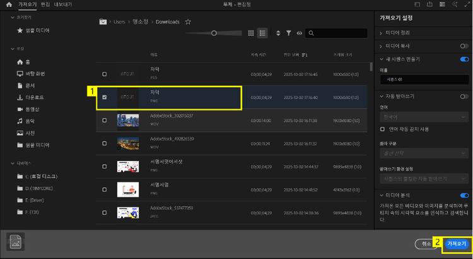Click the quick export share icon
The height and width of the screenshot is (259, 473).
(429, 4)
